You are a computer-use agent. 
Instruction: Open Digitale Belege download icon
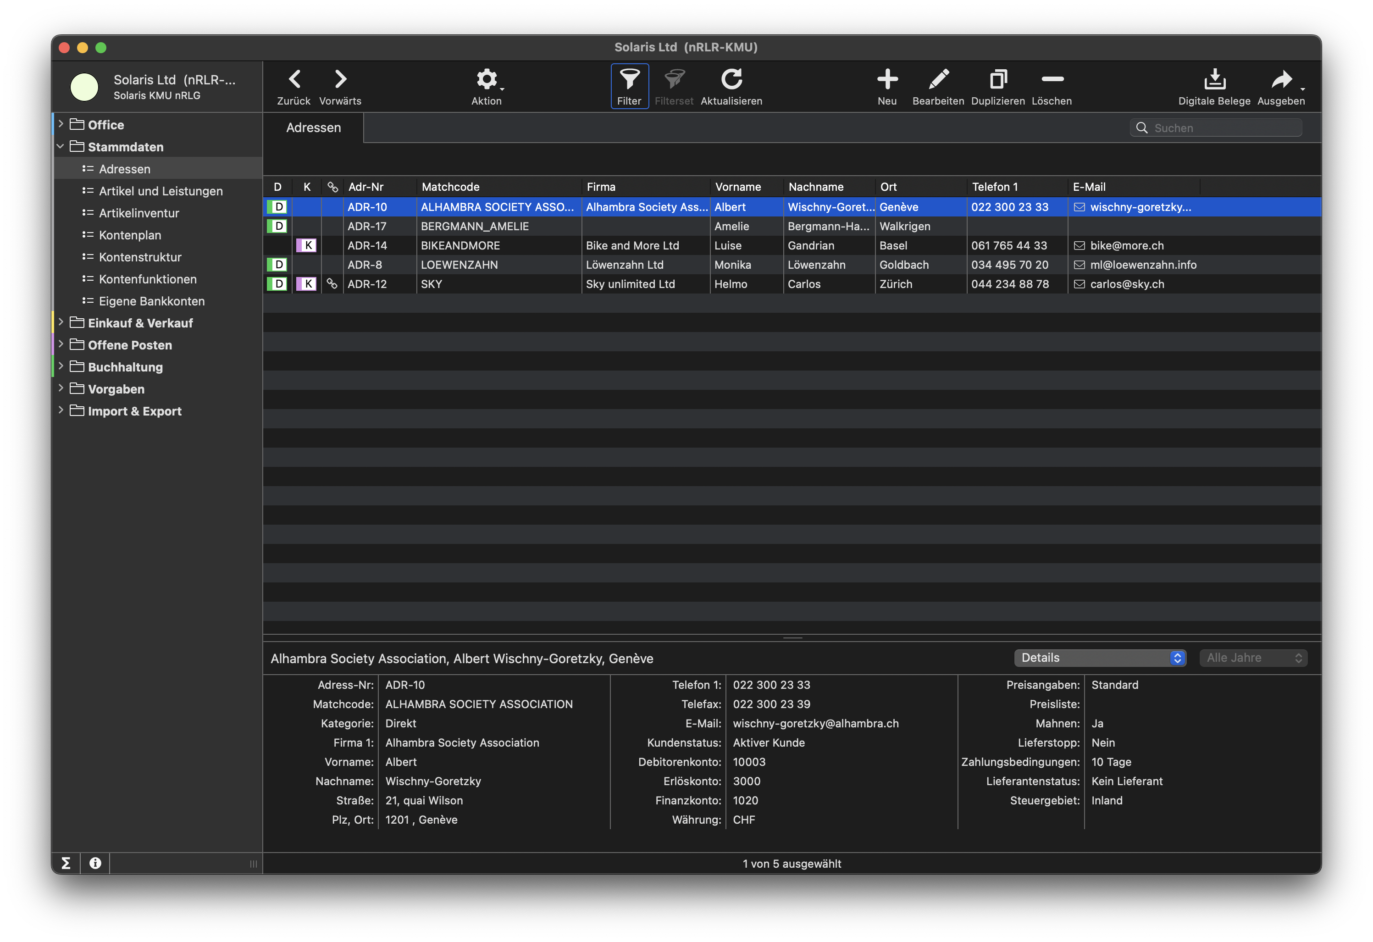pyautogui.click(x=1214, y=79)
